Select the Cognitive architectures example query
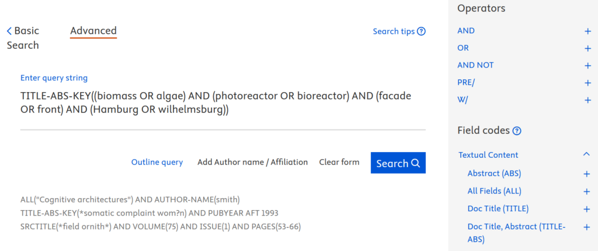Image resolution: width=598 pixels, height=251 pixels. coord(130,200)
